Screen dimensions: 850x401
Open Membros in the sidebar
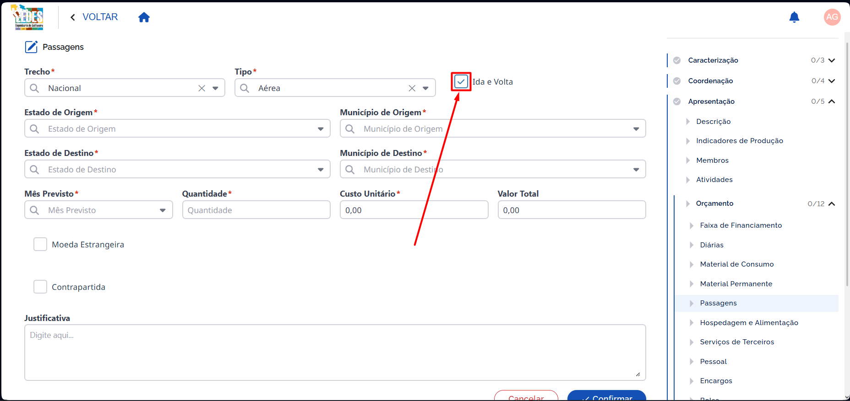coord(712,160)
